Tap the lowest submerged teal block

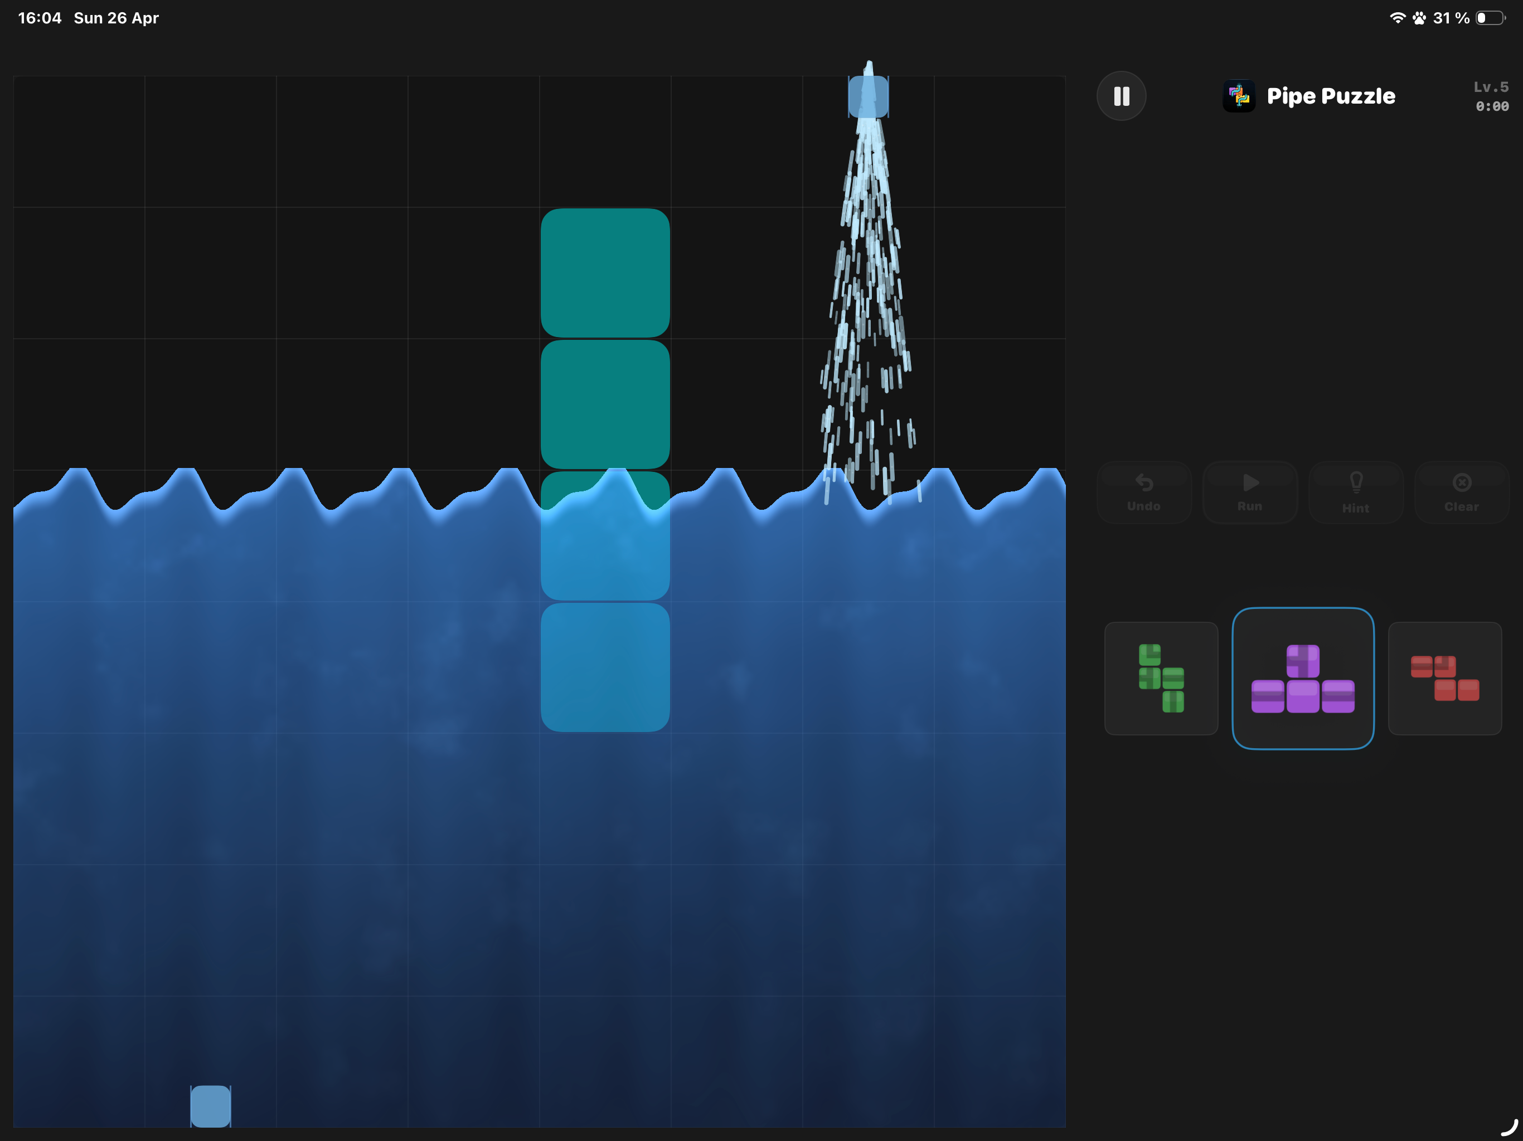(x=605, y=667)
